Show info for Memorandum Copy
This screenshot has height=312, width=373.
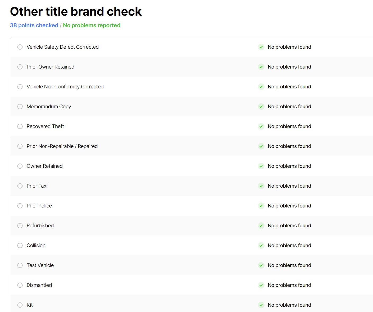coord(20,107)
